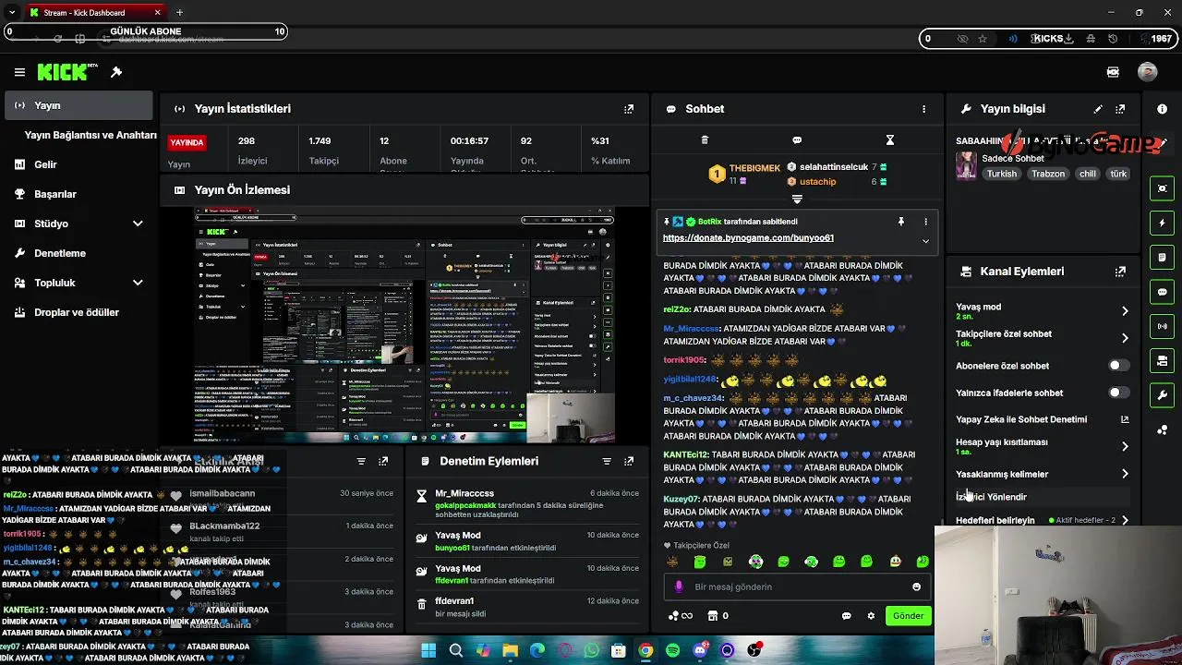Toggle Abonelere özel sohbet switch
Viewport: 1182px width, 665px height.
coord(1118,366)
